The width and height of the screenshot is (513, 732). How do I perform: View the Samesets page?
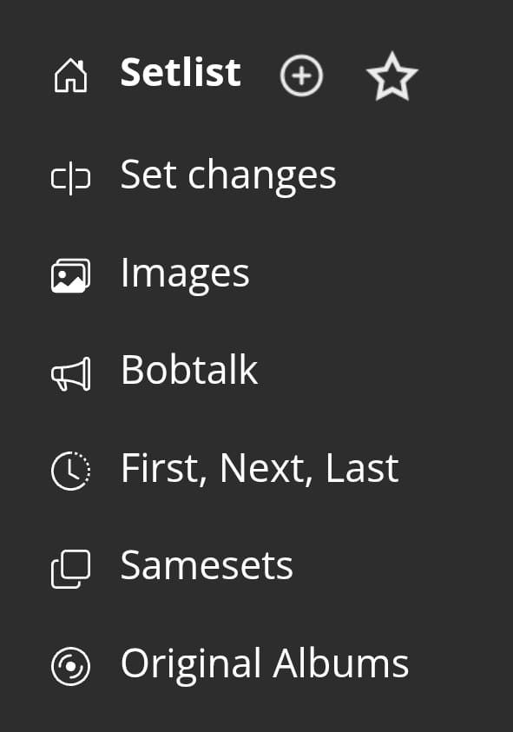(207, 565)
